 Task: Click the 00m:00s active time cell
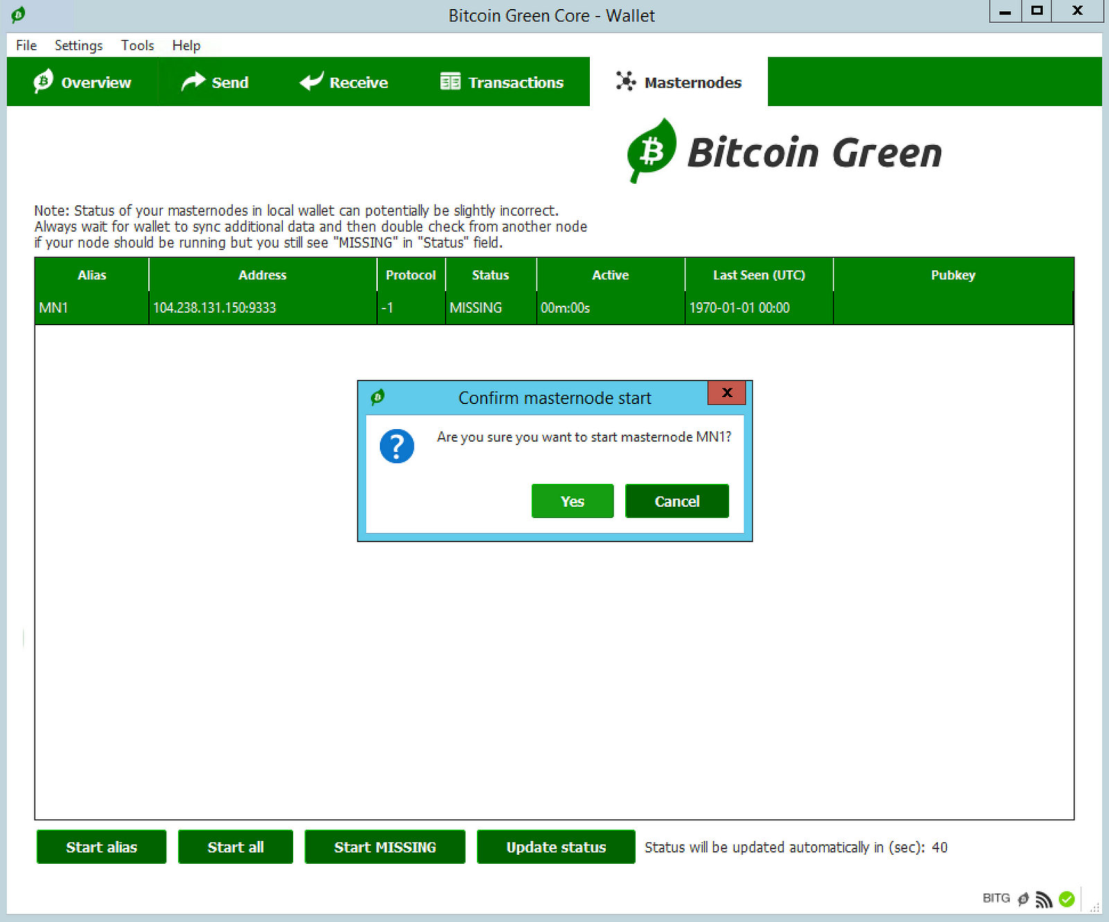pyautogui.click(x=611, y=308)
